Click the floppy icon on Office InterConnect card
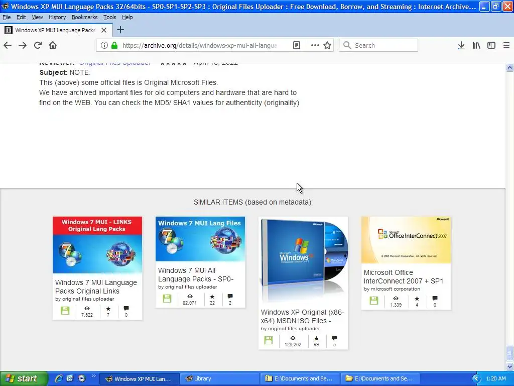Image resolution: width=514 pixels, height=386 pixels. [x=374, y=301]
